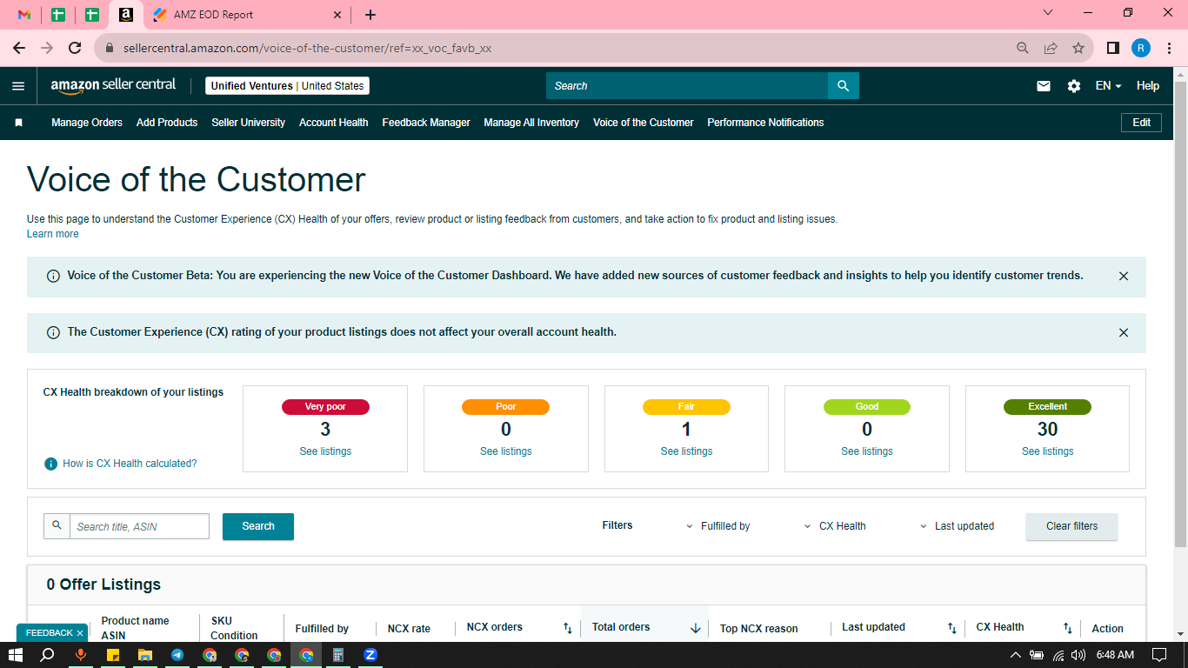Viewport: 1188px width, 668px height.
Task: See listings under Poor
Action: (506, 451)
